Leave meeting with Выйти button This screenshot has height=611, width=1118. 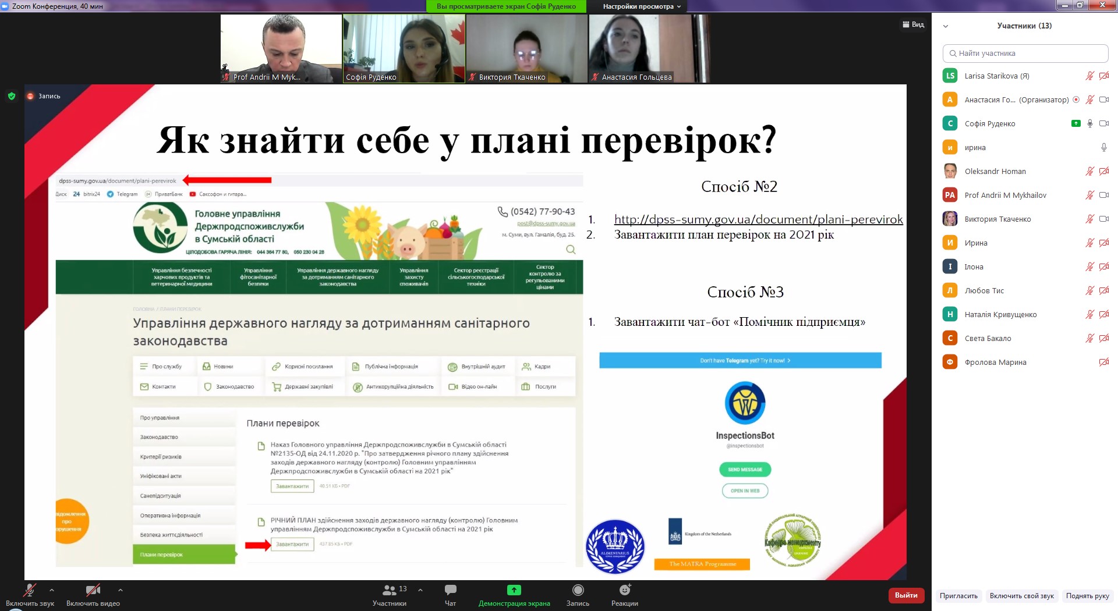906,595
